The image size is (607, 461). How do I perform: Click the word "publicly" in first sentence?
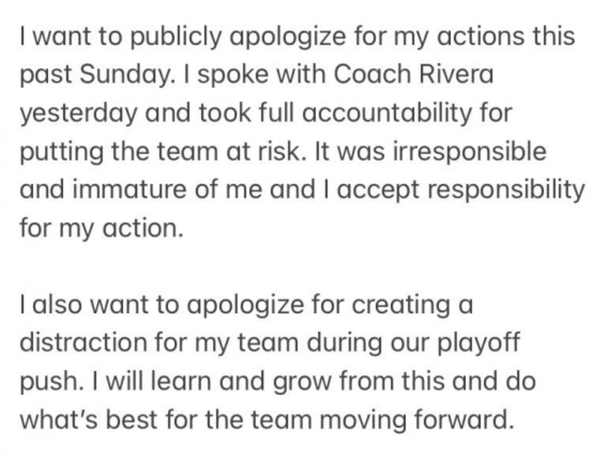pos(170,37)
